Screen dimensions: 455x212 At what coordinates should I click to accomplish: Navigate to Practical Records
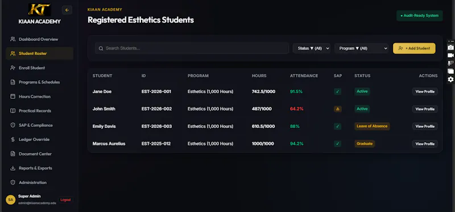39,111
